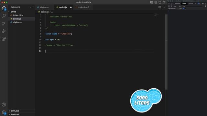Open the Customize Layout icon

coord(164,2)
